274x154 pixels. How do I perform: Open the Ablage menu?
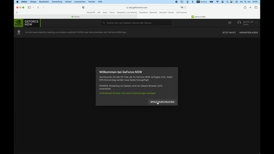(x=33, y=2)
